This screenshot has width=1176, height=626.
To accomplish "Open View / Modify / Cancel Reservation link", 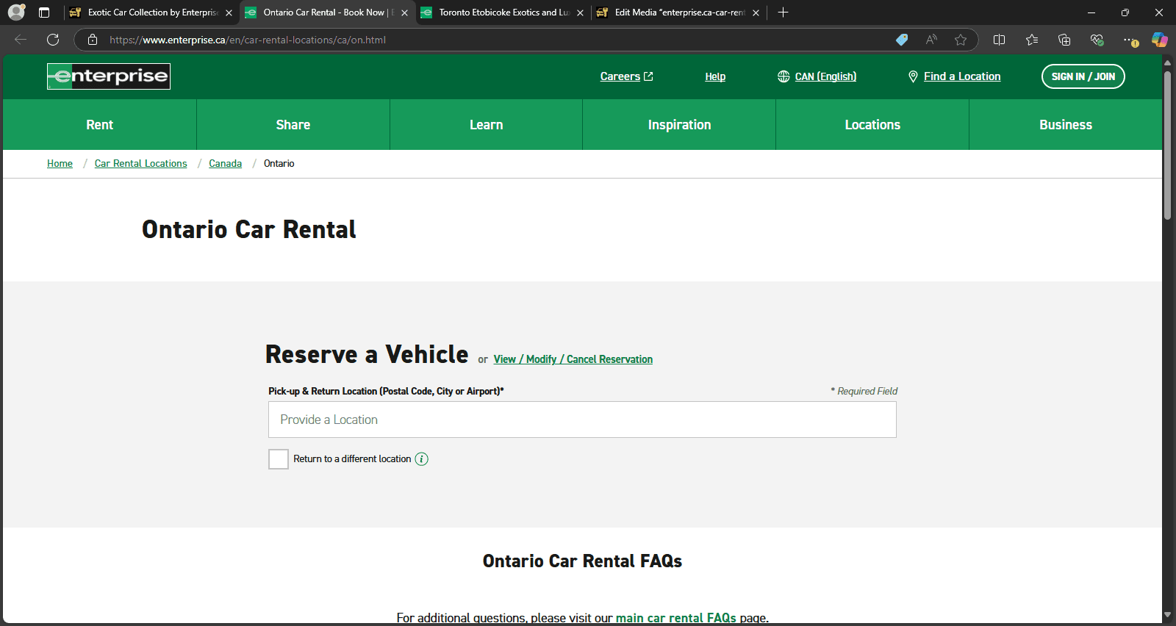I will coord(573,359).
